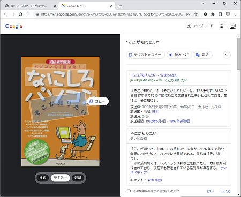
Task: Click the feedback icon beside この検索結果は役に立ちましたか
Action: [x=129, y=191]
